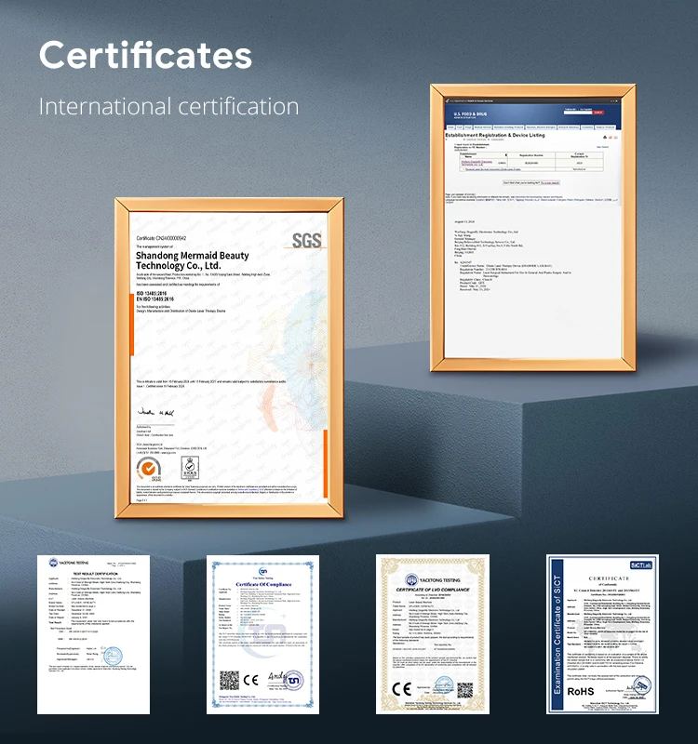The width and height of the screenshot is (698, 744).
Task: Click the 'RoHS' text on SiCT certificate
Action: point(580,691)
